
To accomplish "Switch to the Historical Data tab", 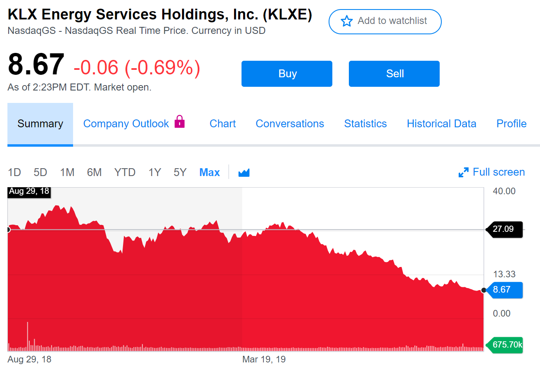I will [441, 123].
